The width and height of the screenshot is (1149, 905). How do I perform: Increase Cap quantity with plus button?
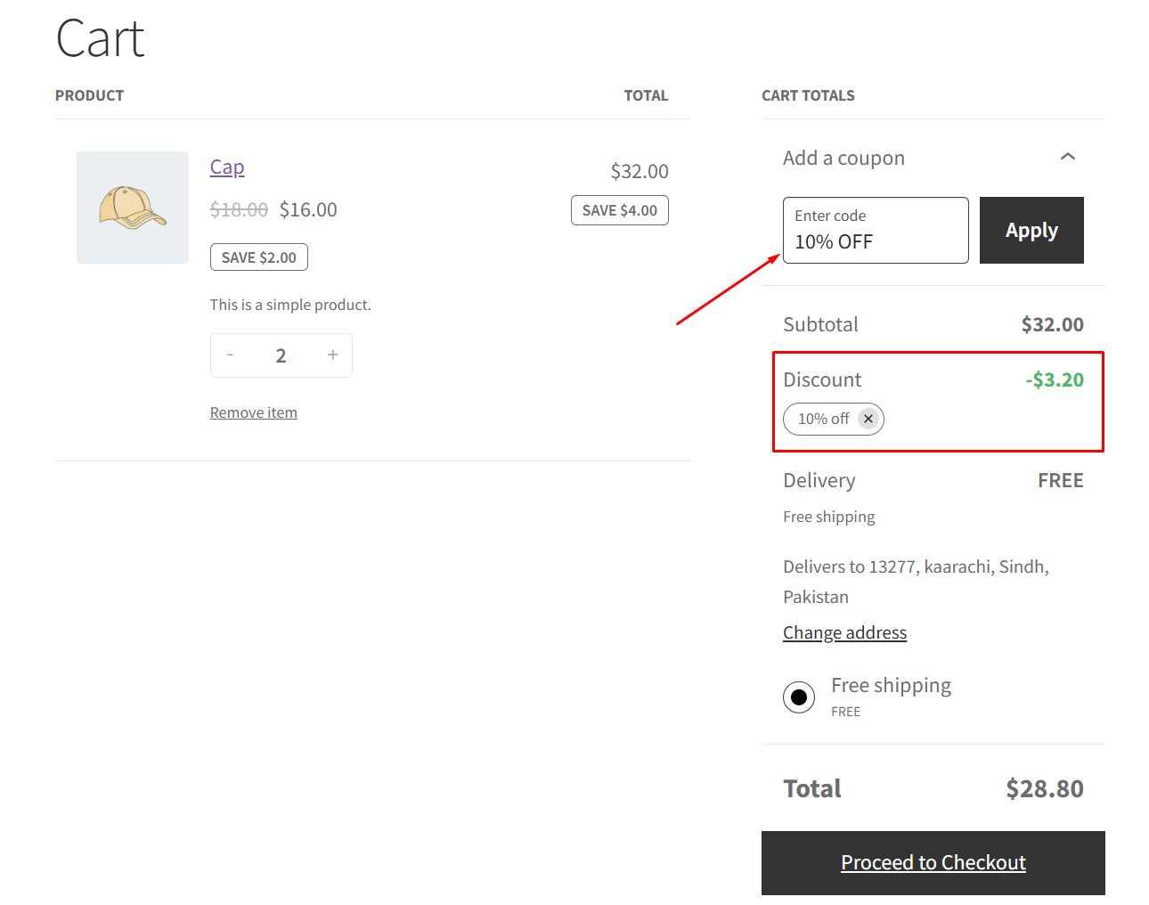(x=332, y=355)
